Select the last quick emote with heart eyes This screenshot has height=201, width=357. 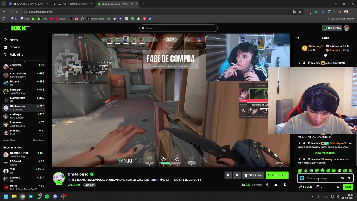point(351,171)
